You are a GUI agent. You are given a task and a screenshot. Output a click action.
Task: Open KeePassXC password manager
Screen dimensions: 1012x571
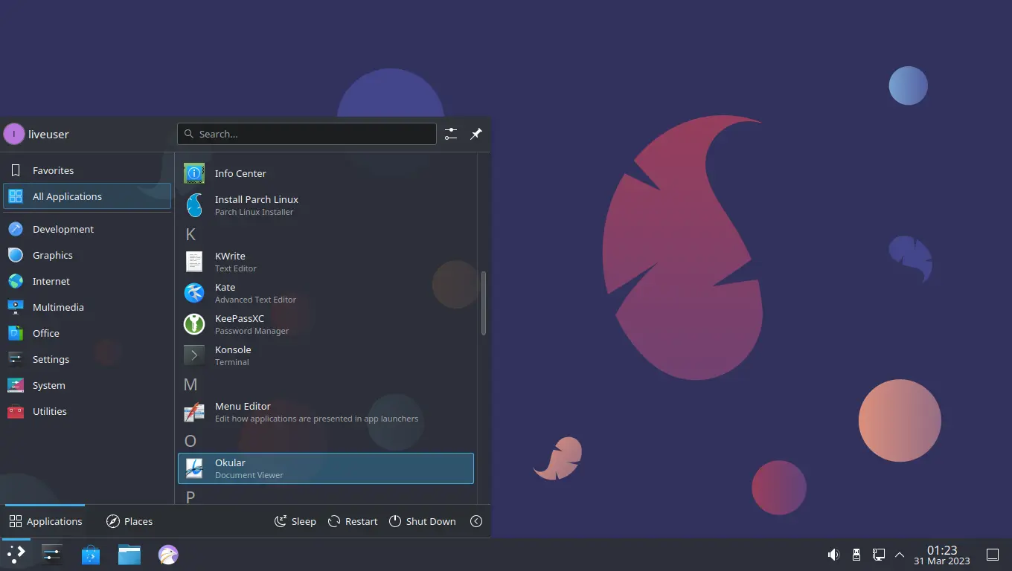click(x=325, y=324)
